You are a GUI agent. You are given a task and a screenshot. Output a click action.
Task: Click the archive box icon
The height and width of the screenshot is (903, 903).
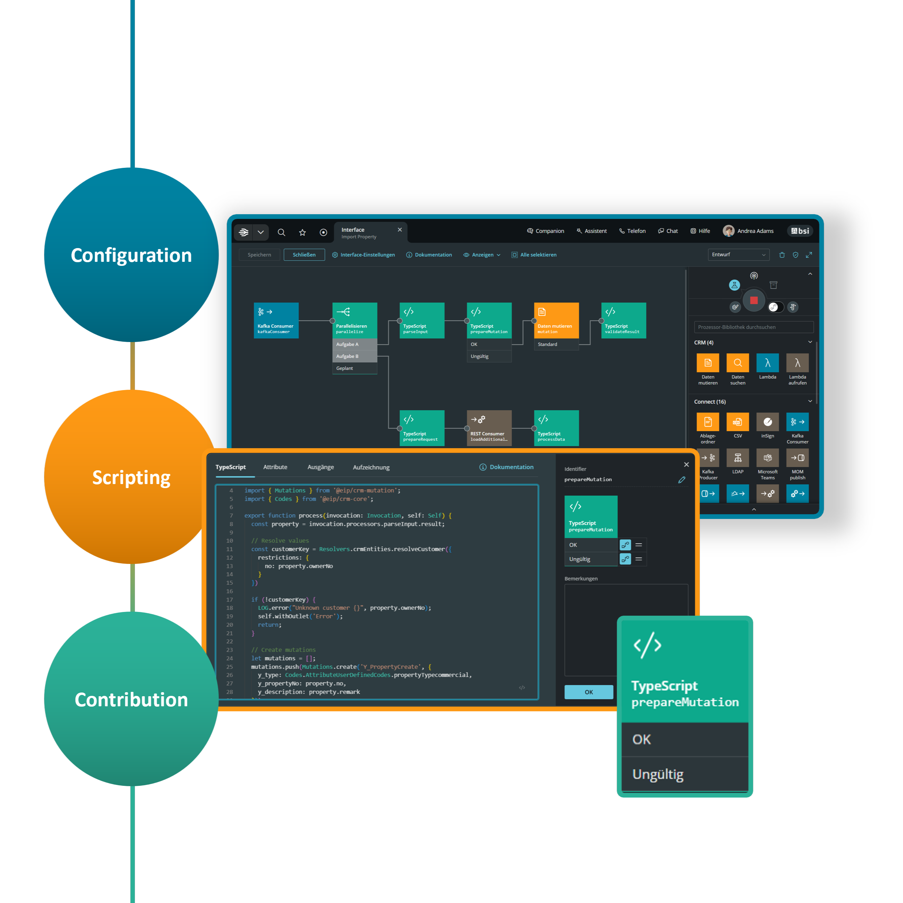[x=773, y=285]
